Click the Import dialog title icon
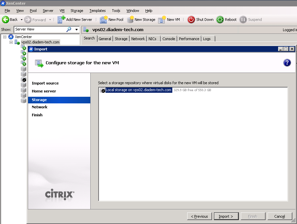Screen dimensions: 297x224 pyautogui.click(x=31, y=49)
